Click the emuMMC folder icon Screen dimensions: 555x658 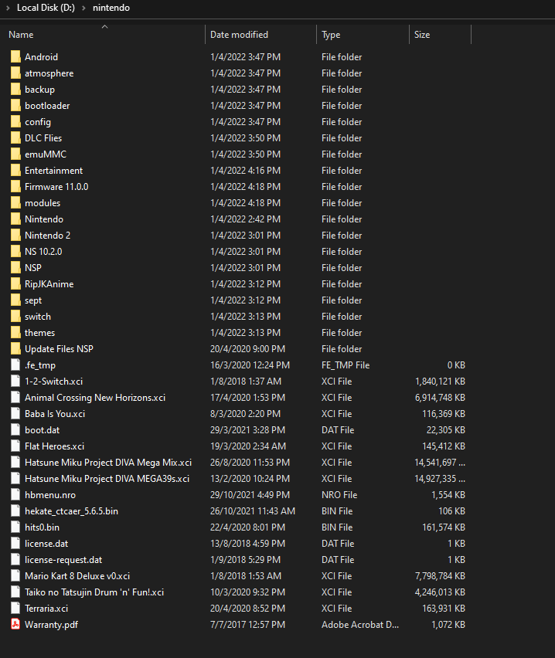15,154
